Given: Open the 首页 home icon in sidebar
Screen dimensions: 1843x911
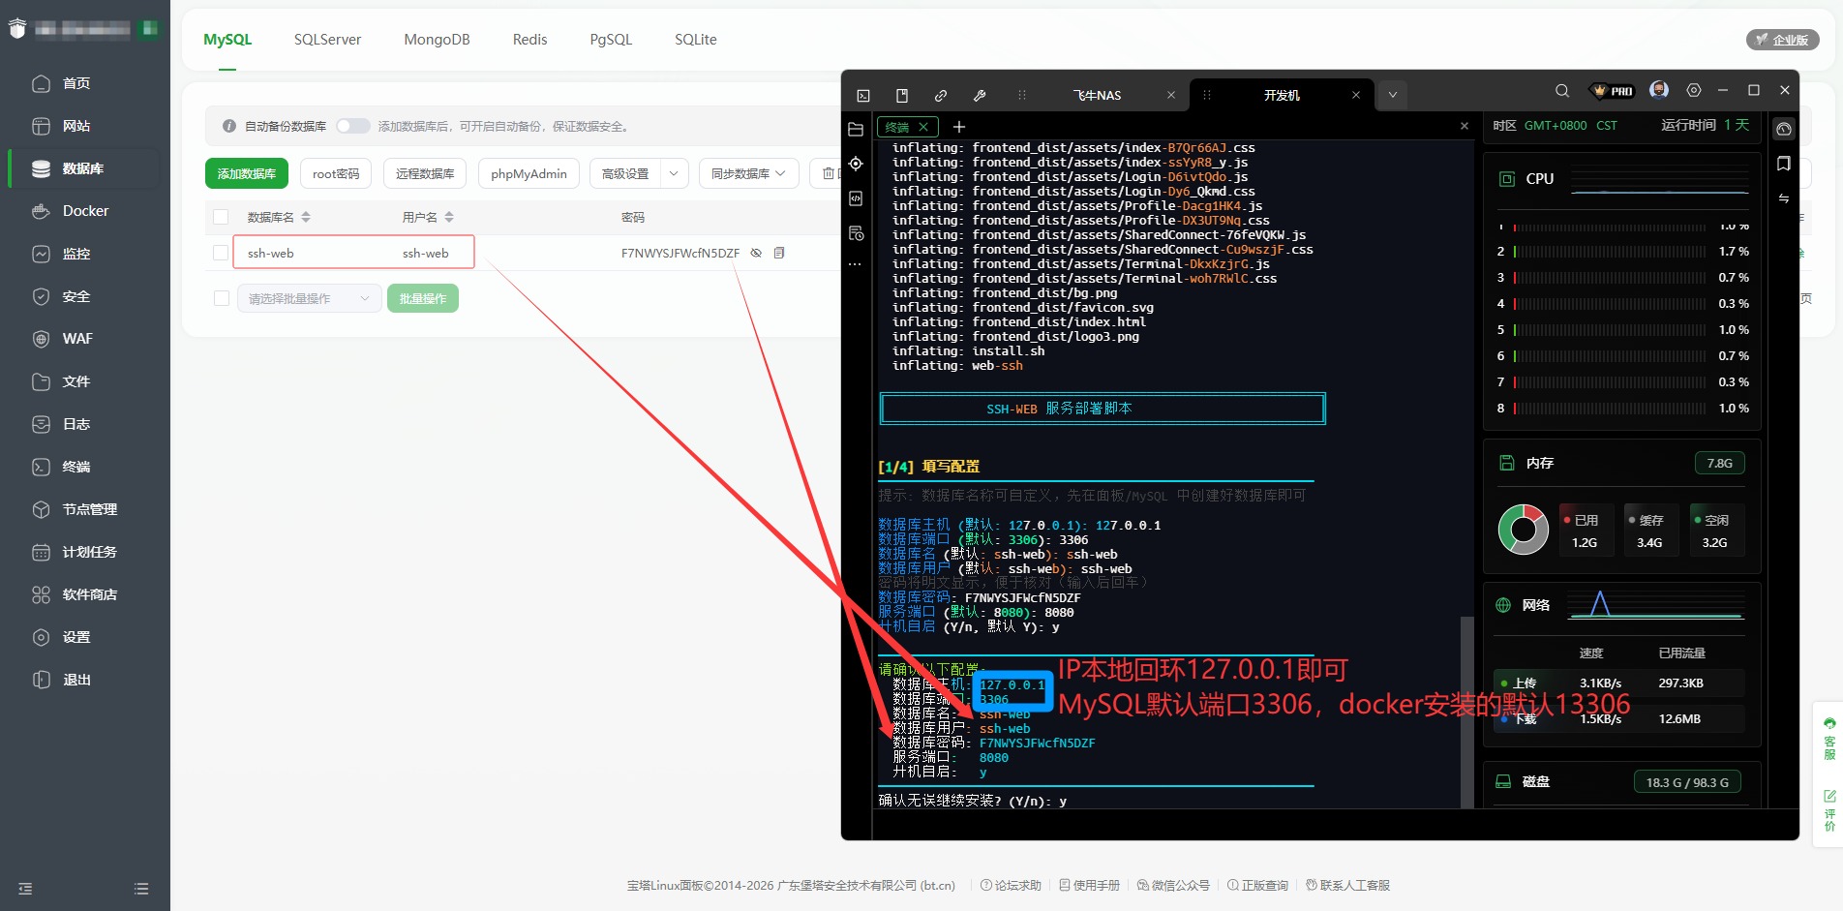Looking at the screenshot, I should (x=41, y=83).
